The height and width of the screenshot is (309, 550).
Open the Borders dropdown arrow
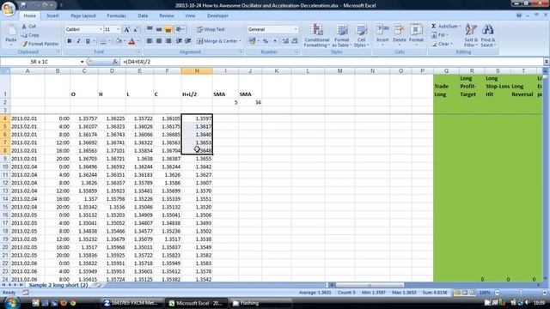(x=109, y=41)
